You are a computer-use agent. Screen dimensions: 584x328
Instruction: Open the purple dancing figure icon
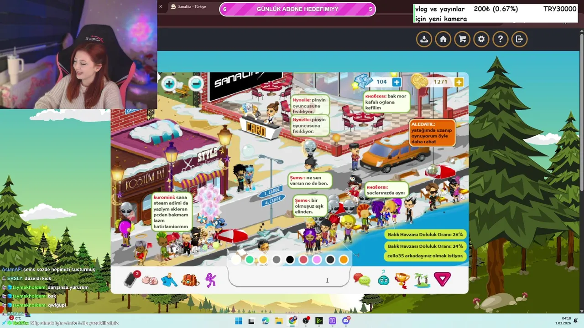point(210,280)
